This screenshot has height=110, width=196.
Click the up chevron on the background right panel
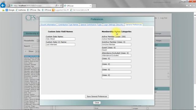pos(168,73)
